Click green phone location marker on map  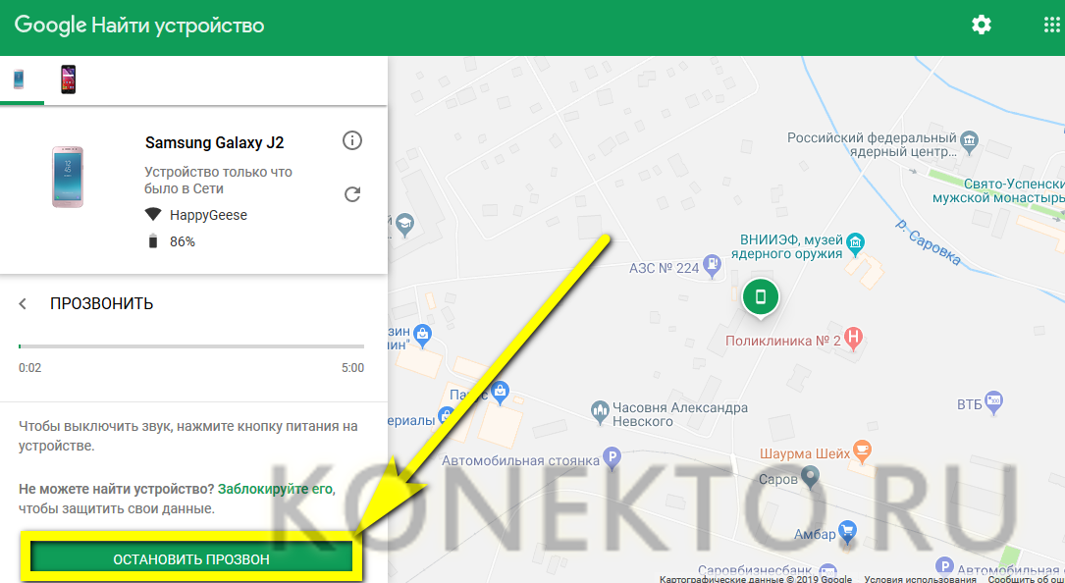(x=760, y=296)
